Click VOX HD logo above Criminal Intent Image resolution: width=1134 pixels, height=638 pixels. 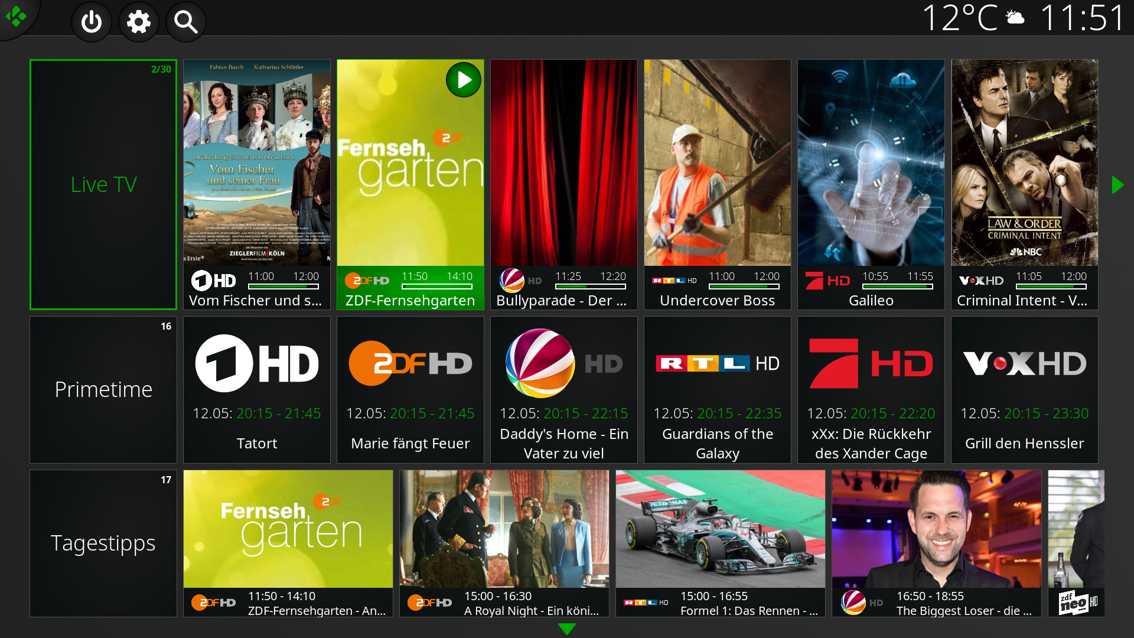pos(981,281)
